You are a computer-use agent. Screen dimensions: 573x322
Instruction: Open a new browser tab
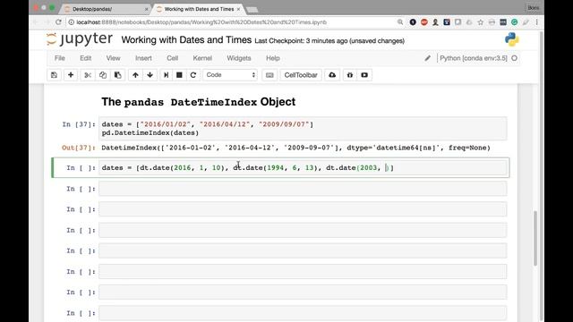click(x=252, y=10)
